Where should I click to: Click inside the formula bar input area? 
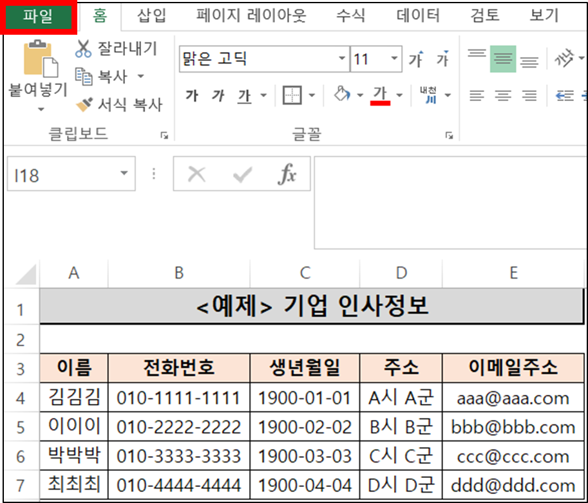450,203
